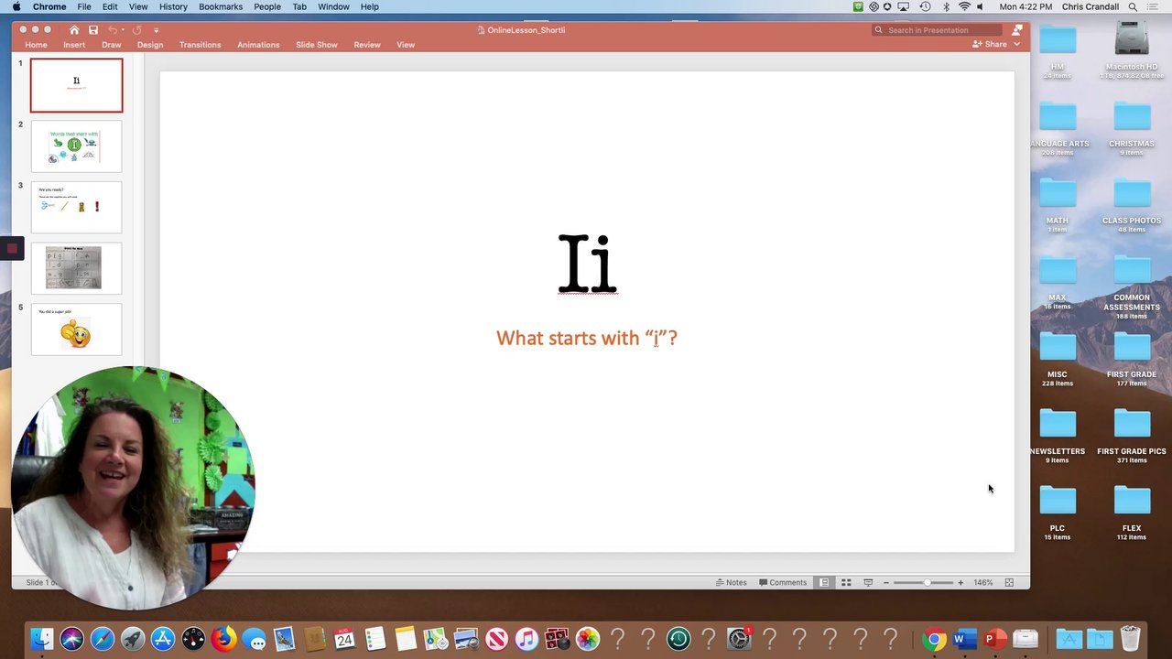
Task: Click the zoom in plus button
Action: (960, 582)
